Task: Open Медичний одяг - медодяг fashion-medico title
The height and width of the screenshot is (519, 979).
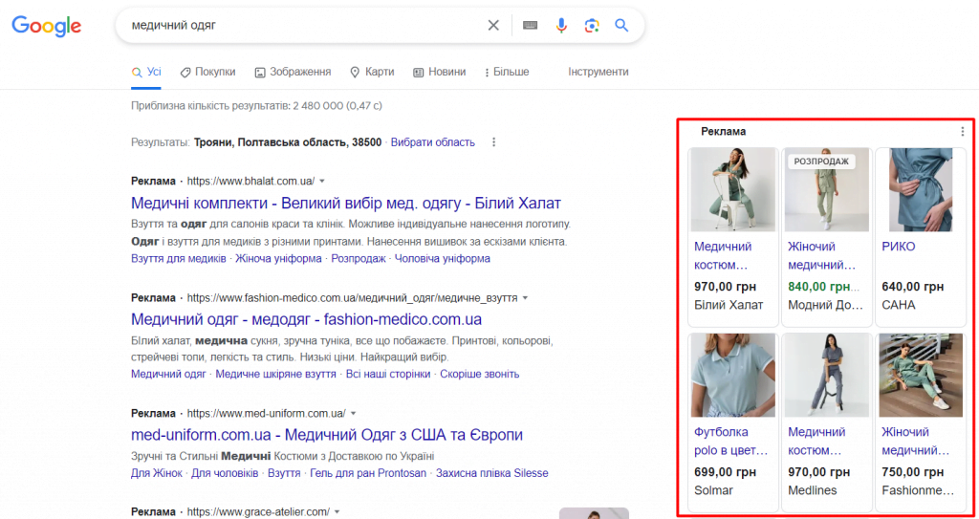Action: tap(307, 320)
